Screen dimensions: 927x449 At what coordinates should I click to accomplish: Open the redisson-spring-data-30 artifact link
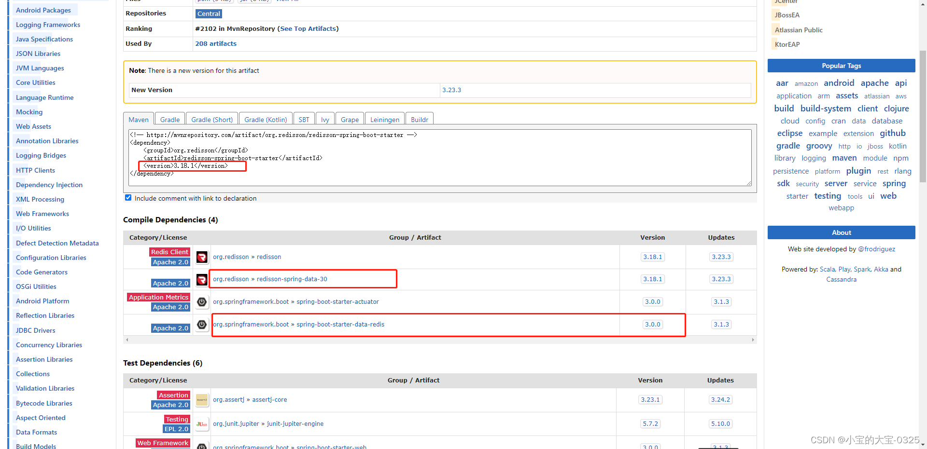coord(292,279)
